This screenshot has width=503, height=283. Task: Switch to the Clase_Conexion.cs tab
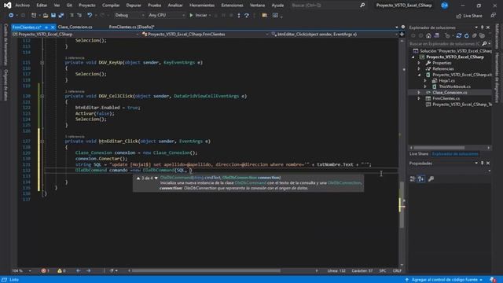[75, 27]
